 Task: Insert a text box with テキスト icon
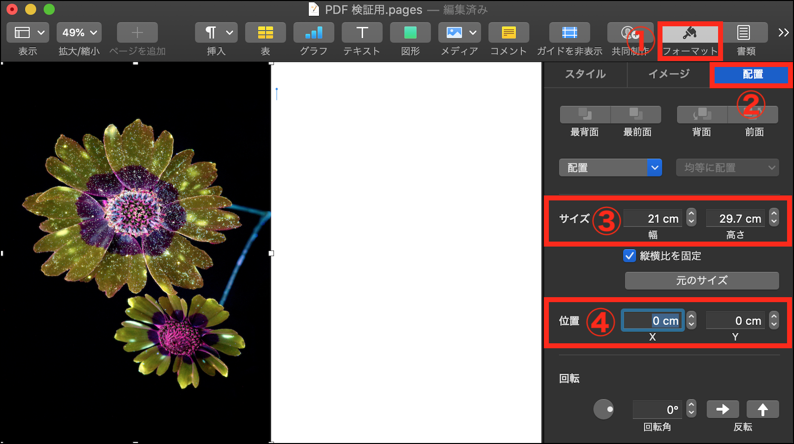tap(362, 33)
